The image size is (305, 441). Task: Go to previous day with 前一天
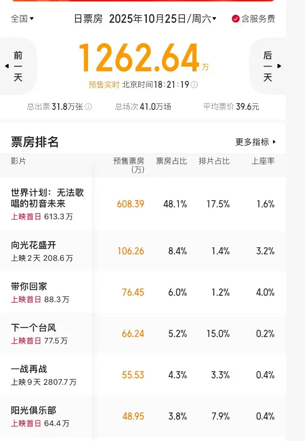[x=18, y=66]
